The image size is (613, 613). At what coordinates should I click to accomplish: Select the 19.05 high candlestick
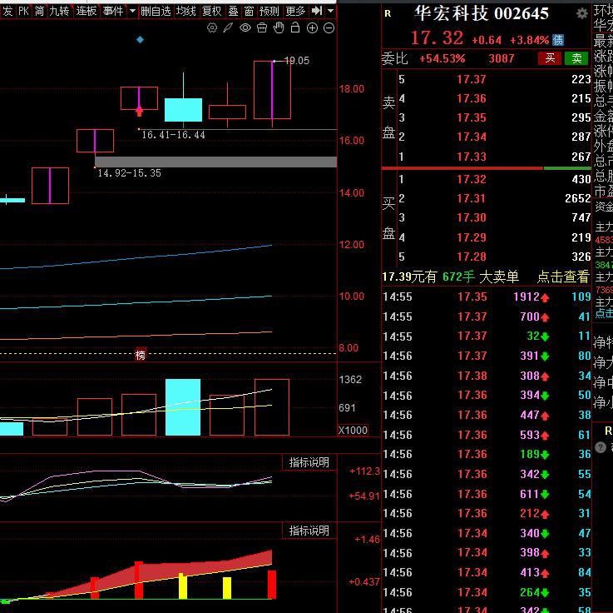click(272, 90)
